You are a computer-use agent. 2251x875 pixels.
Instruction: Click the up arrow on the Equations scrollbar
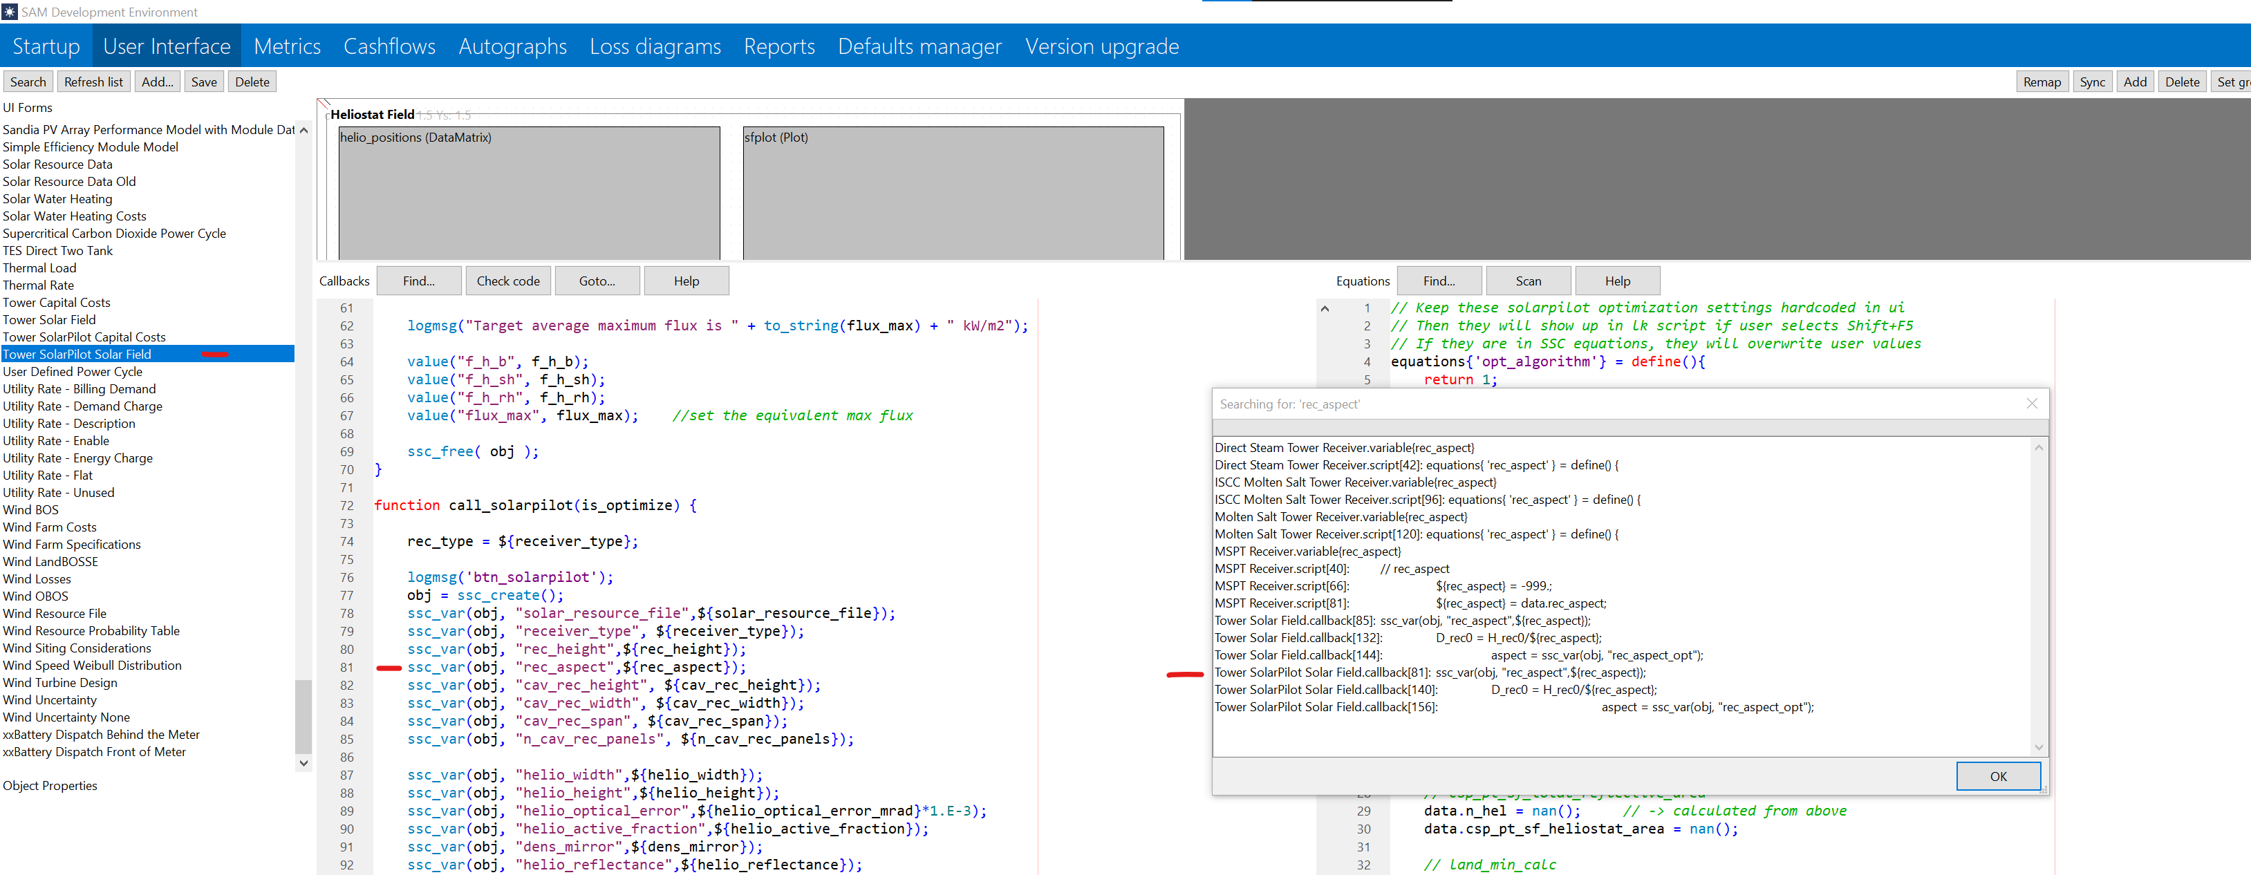[1325, 308]
